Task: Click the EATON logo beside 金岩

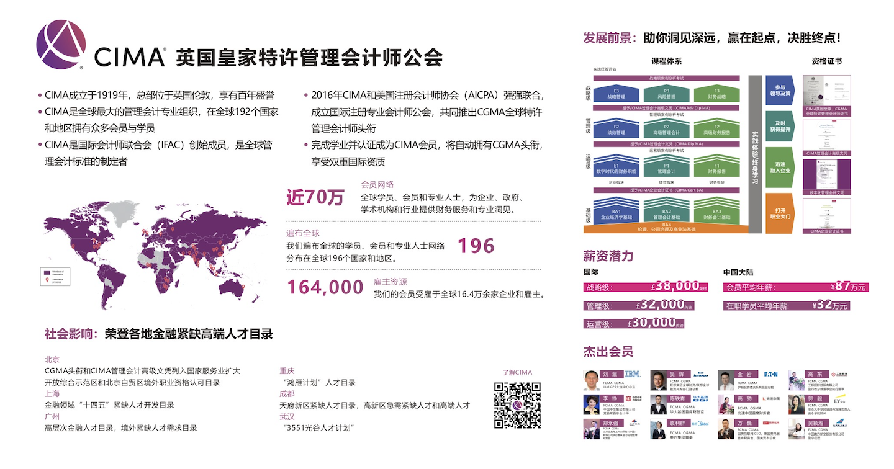Action: [770, 374]
